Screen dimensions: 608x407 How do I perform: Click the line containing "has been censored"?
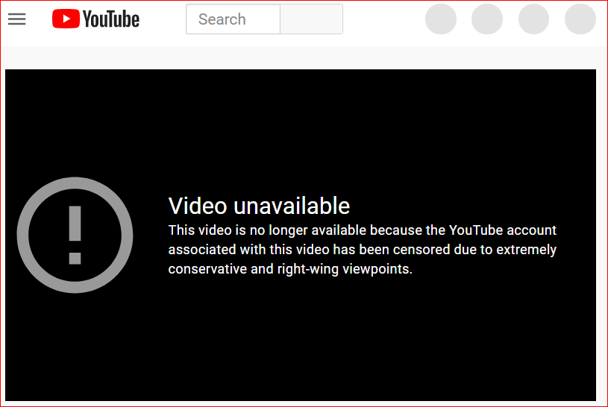pyautogui.click(x=362, y=250)
